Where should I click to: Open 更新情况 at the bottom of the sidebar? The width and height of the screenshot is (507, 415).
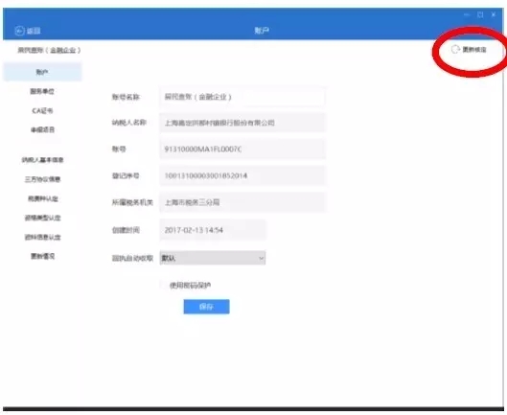point(42,256)
